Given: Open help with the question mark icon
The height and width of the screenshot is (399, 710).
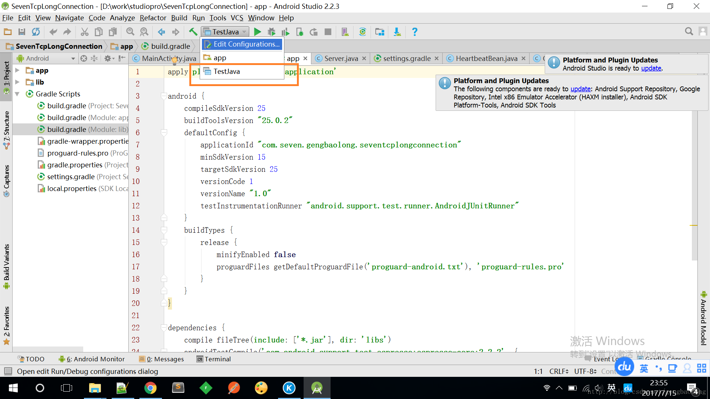Looking at the screenshot, I should [x=415, y=32].
